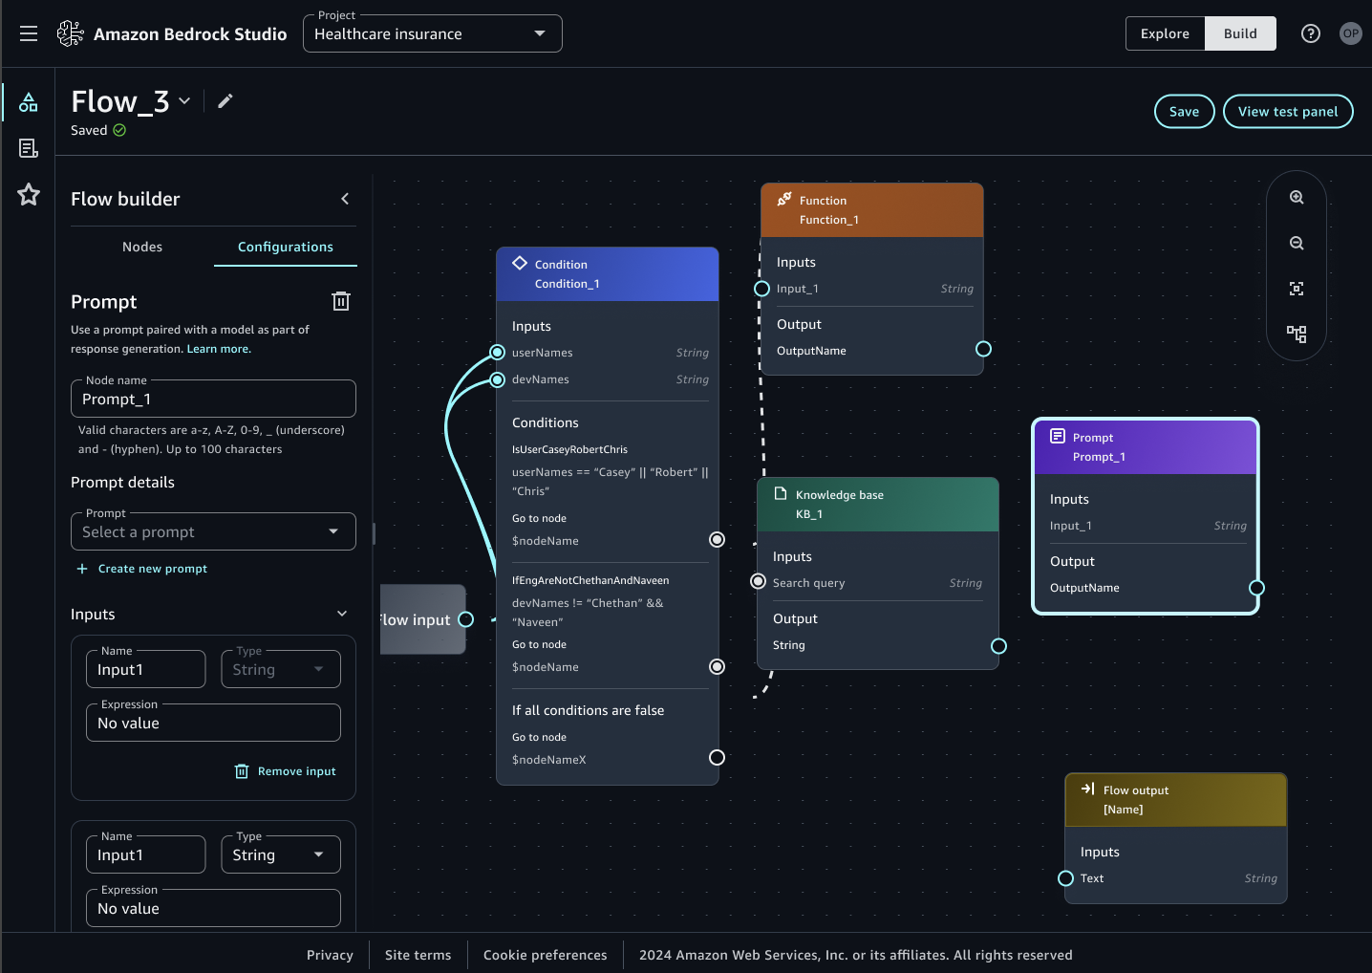The image size is (1372, 973).
Task: Click the Save button
Action: tap(1184, 112)
